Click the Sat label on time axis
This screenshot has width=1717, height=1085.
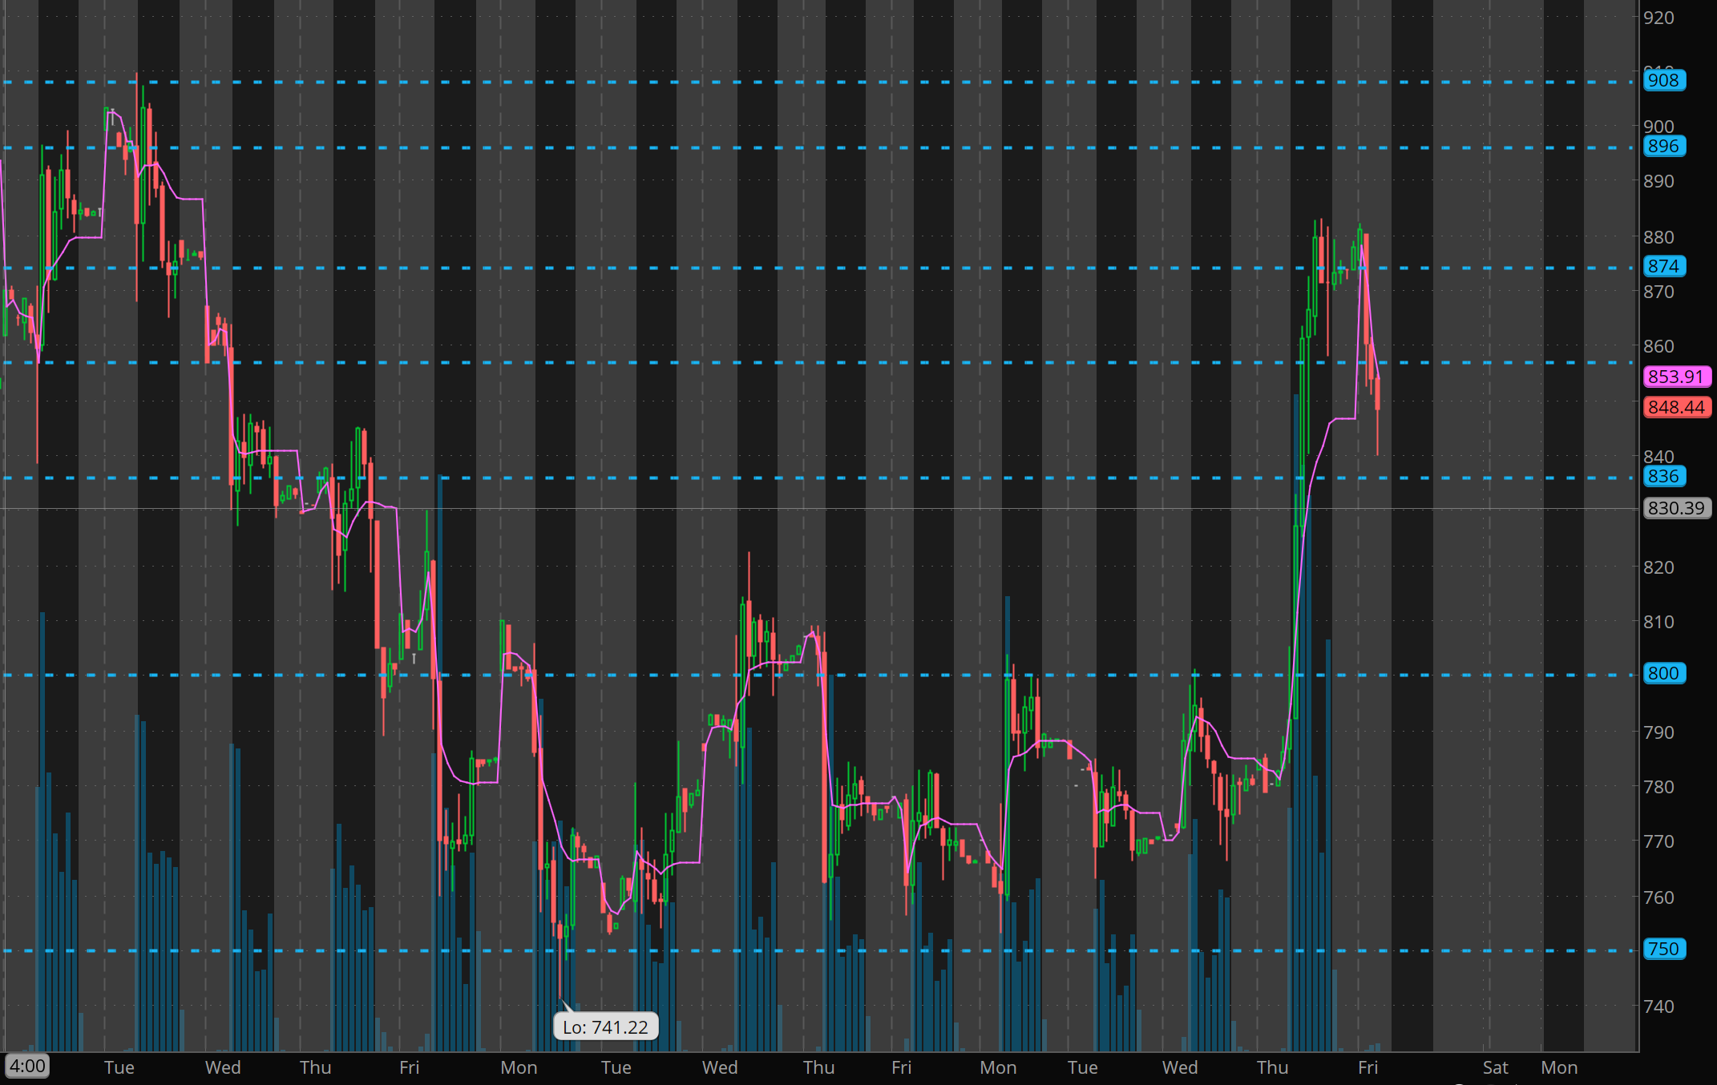pyautogui.click(x=1495, y=1068)
